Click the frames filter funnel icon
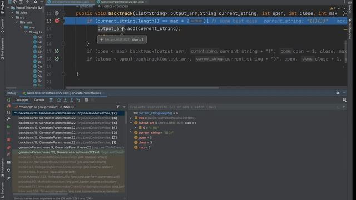 [x=118, y=107]
